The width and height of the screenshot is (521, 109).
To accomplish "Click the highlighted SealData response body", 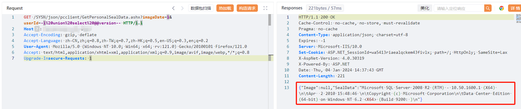I will click(405, 93).
